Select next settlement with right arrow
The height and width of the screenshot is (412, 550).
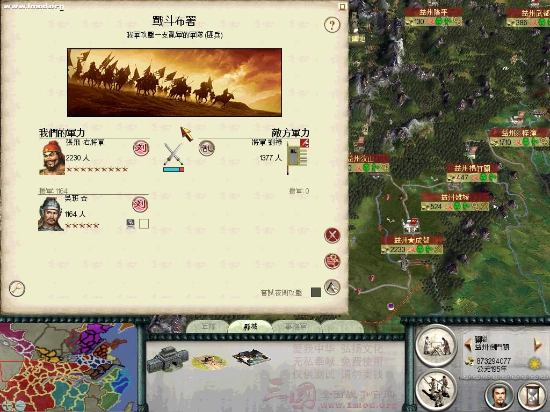[537, 345]
